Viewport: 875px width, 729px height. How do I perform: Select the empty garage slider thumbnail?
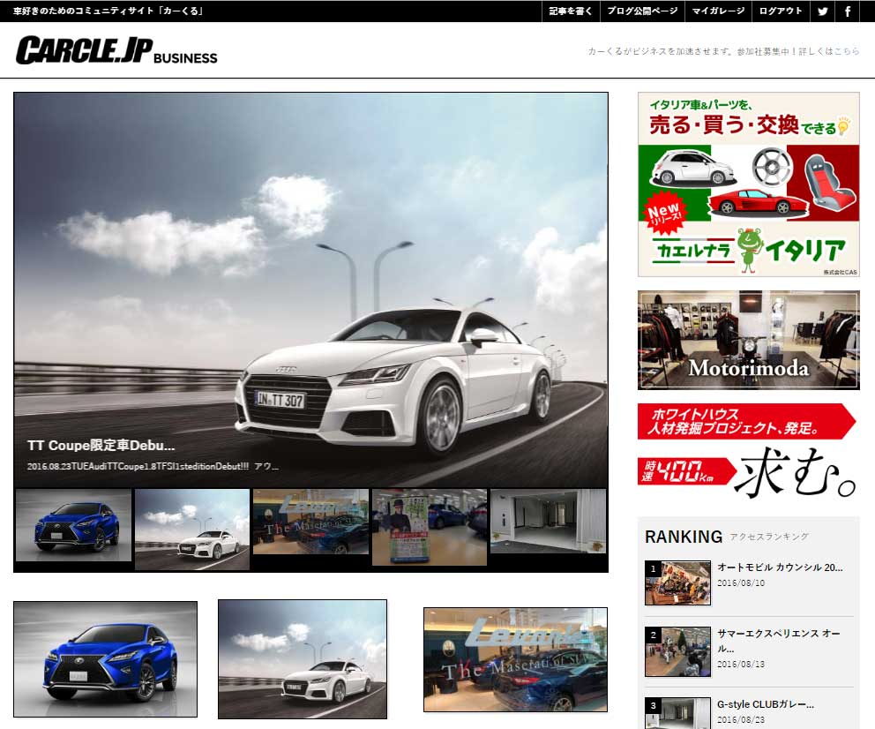pos(548,522)
